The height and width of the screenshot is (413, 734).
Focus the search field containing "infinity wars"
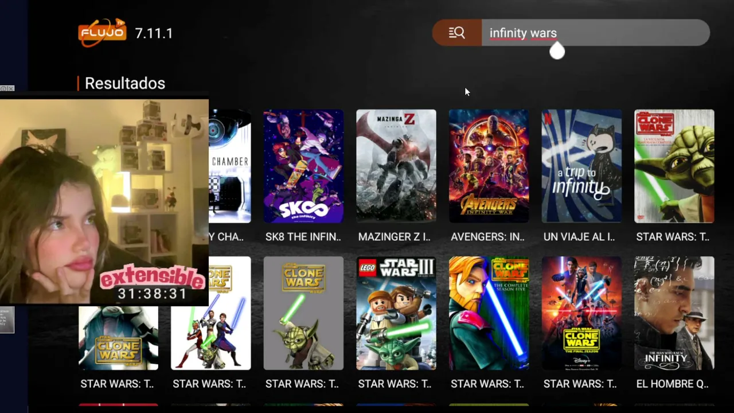tap(595, 33)
